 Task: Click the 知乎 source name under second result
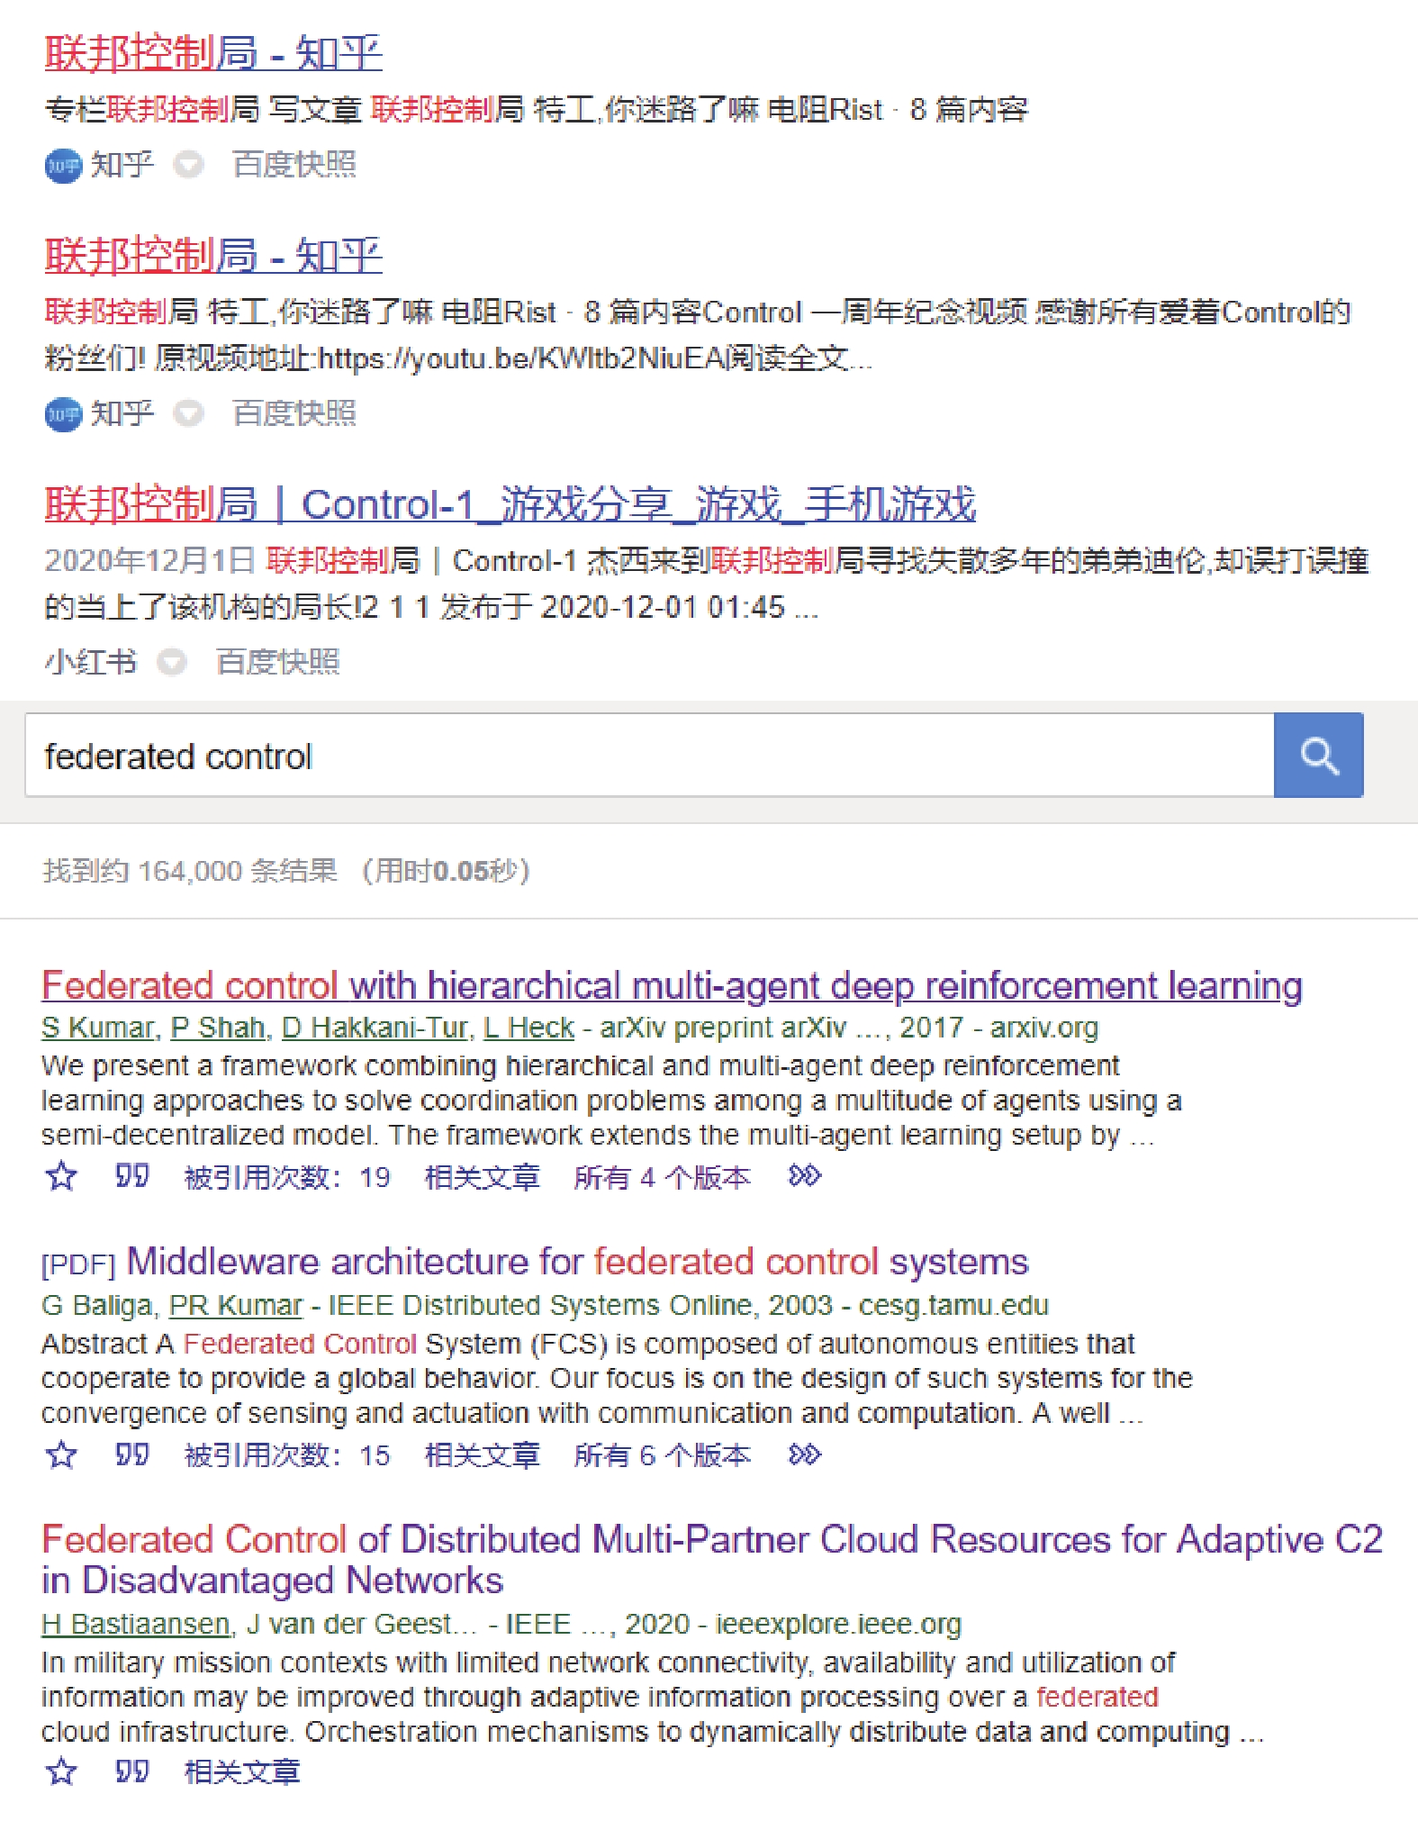click(122, 413)
